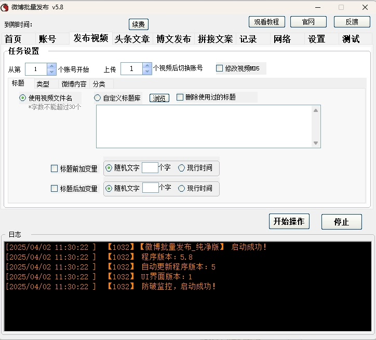376x340 pixels.
Task: Click the Weibo app logo icon in title bar
Action: click(x=5, y=7)
